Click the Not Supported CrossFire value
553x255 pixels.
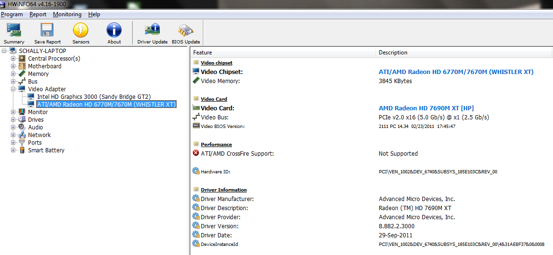[x=398, y=154]
